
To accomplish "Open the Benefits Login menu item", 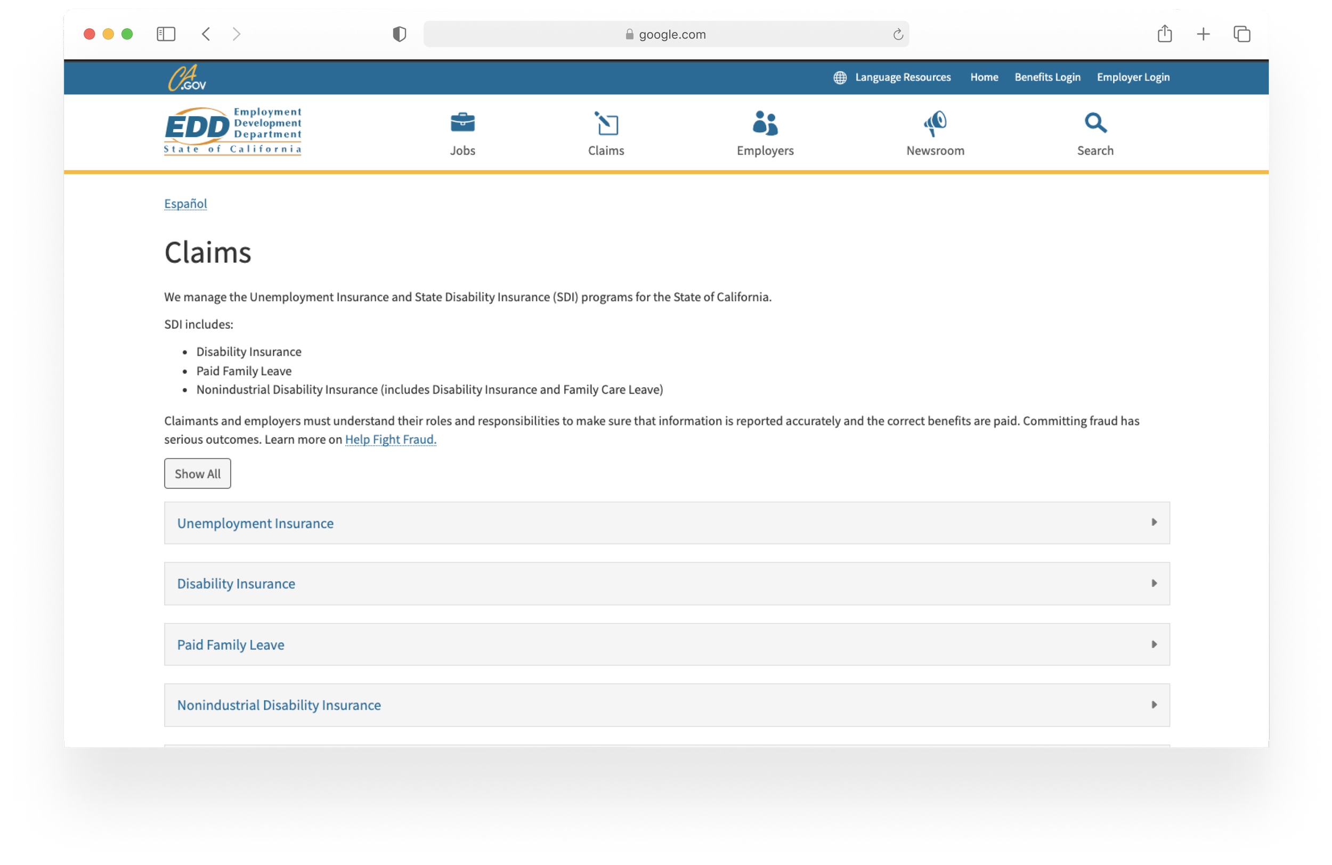I will tap(1047, 77).
